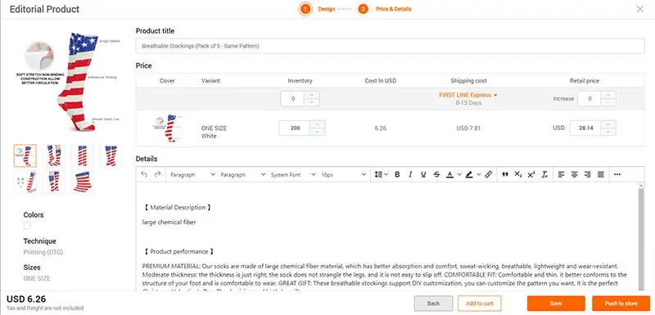Edit the Product title field
Viewport: 655px width, 315px height.
(x=391, y=46)
